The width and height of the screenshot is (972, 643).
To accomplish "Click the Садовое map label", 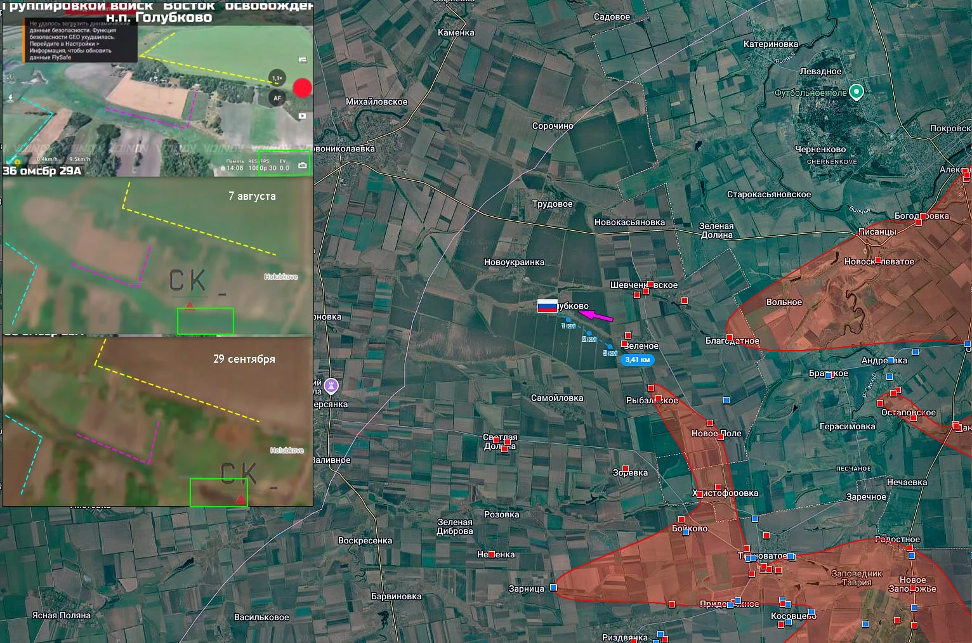I will 612,17.
